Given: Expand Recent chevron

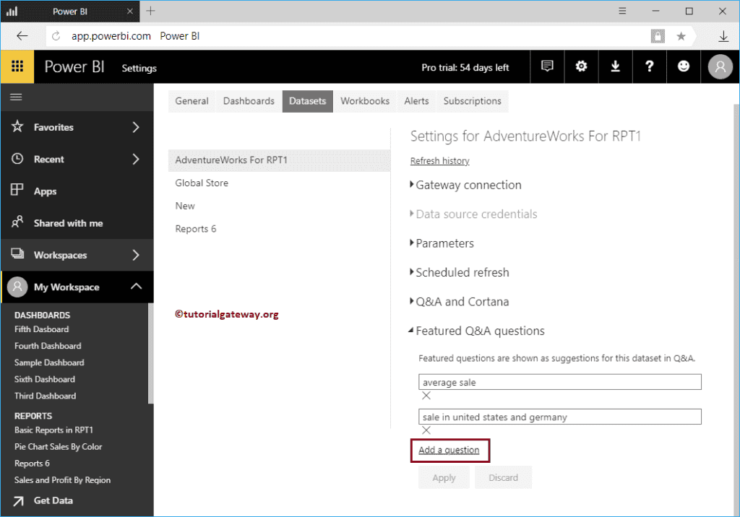Looking at the screenshot, I should (x=136, y=160).
